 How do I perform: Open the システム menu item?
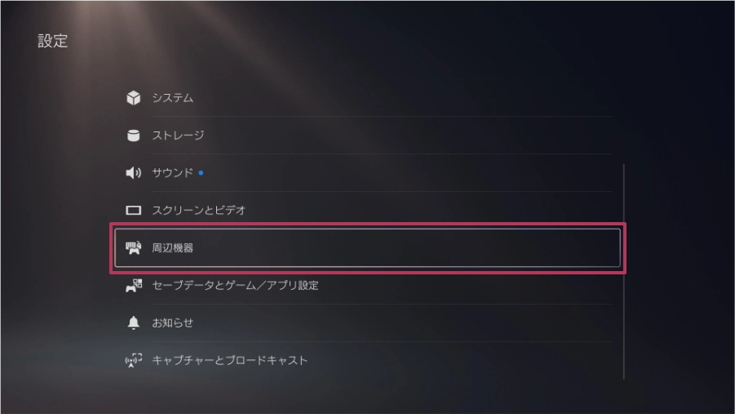click(172, 98)
